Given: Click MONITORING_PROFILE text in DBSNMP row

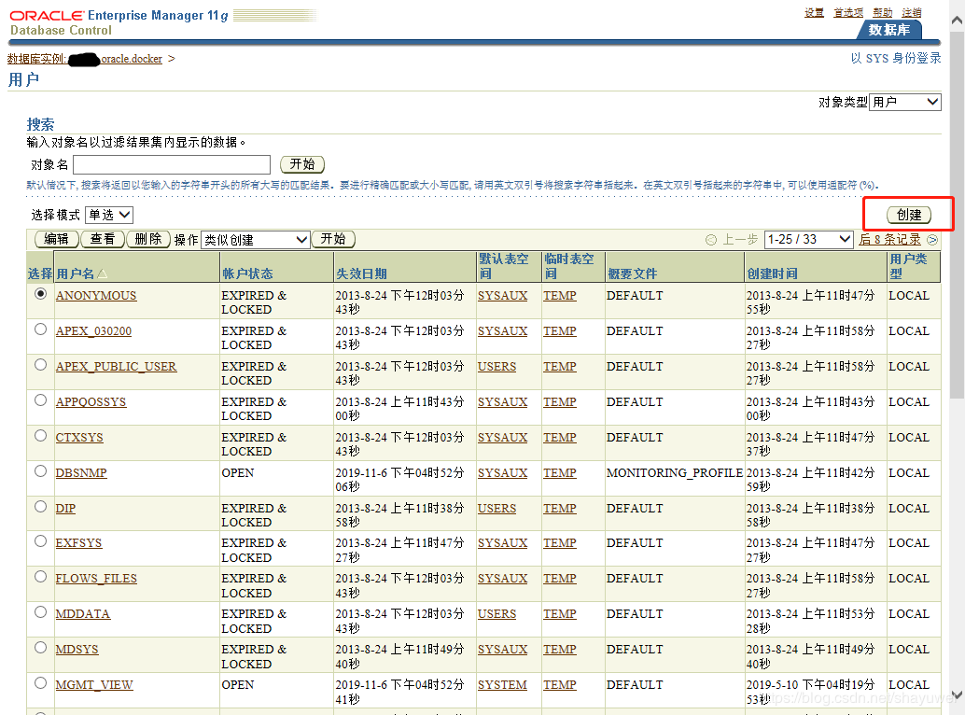Looking at the screenshot, I should (675, 472).
